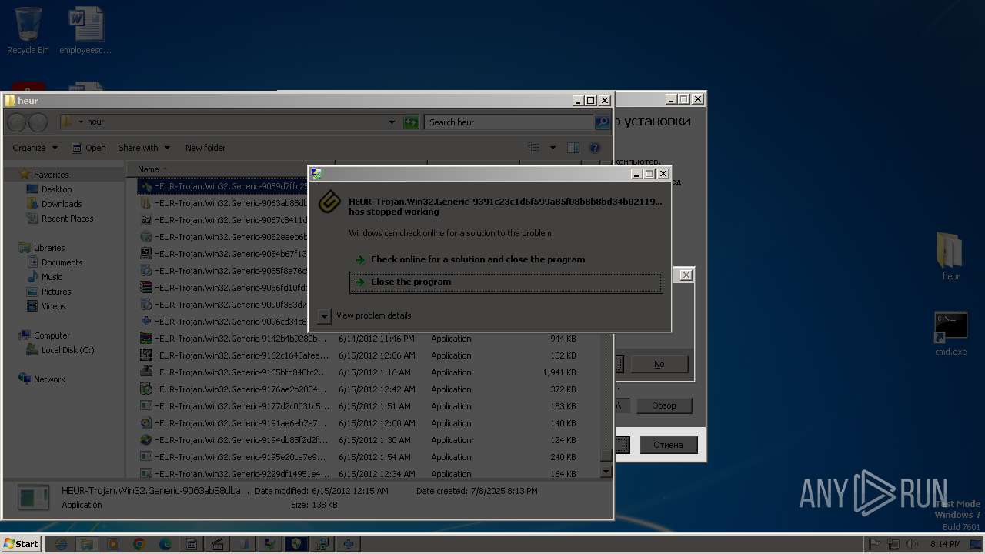Select Computer in the navigation pane

click(x=52, y=335)
